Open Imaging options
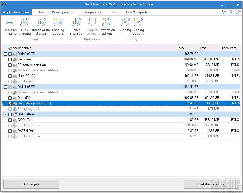The width and height of the screenshot is (243, 193). 58,26
